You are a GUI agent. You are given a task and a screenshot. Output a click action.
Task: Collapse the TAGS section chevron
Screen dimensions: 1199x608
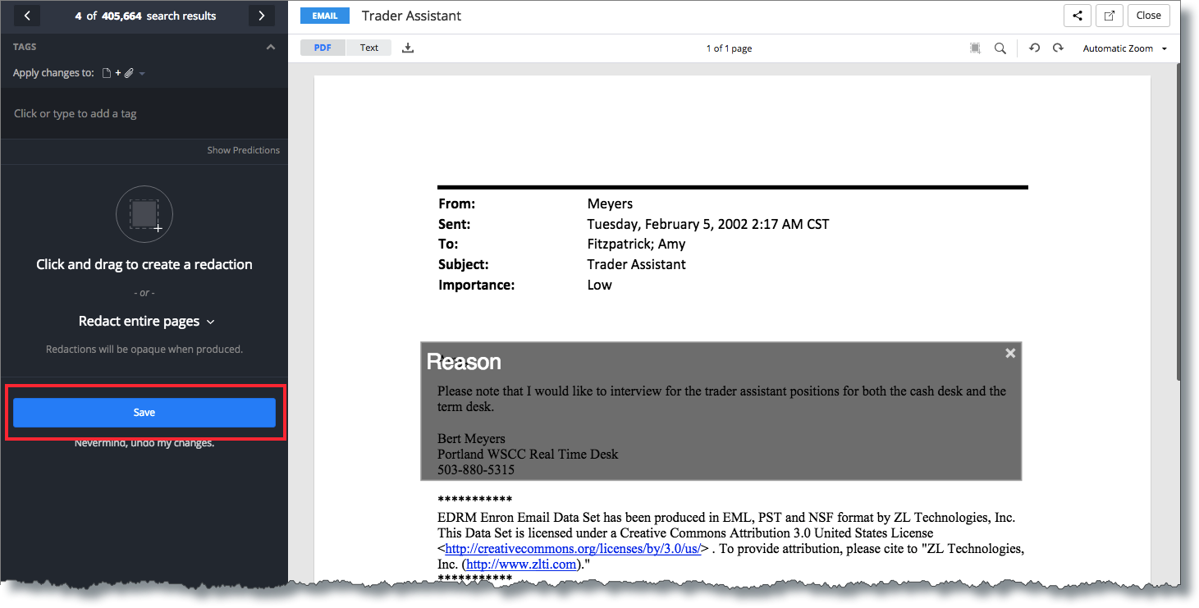pos(270,47)
